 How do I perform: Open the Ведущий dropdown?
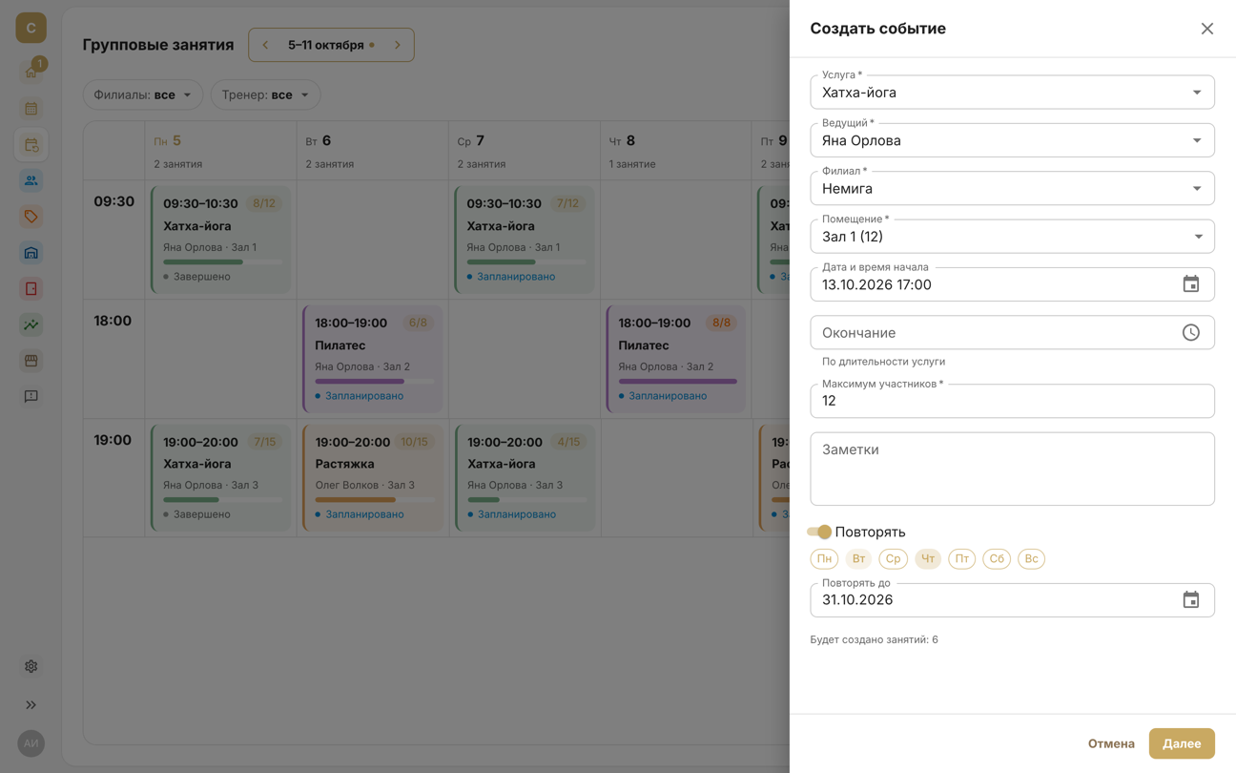pyautogui.click(x=1012, y=140)
